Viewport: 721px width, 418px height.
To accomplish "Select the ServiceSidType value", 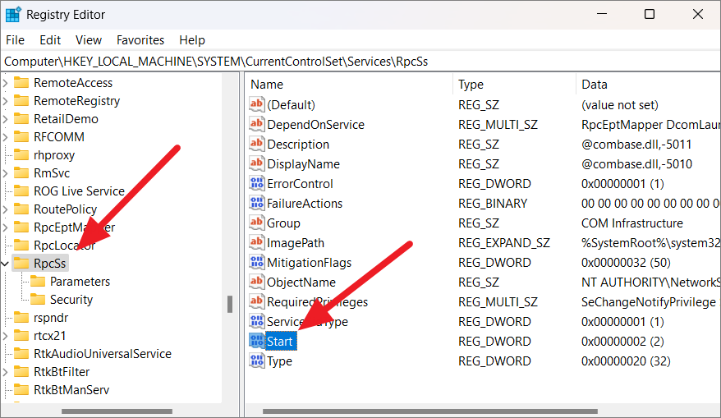I will pos(307,322).
